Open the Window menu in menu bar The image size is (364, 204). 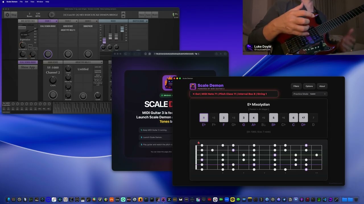tap(40, 2)
